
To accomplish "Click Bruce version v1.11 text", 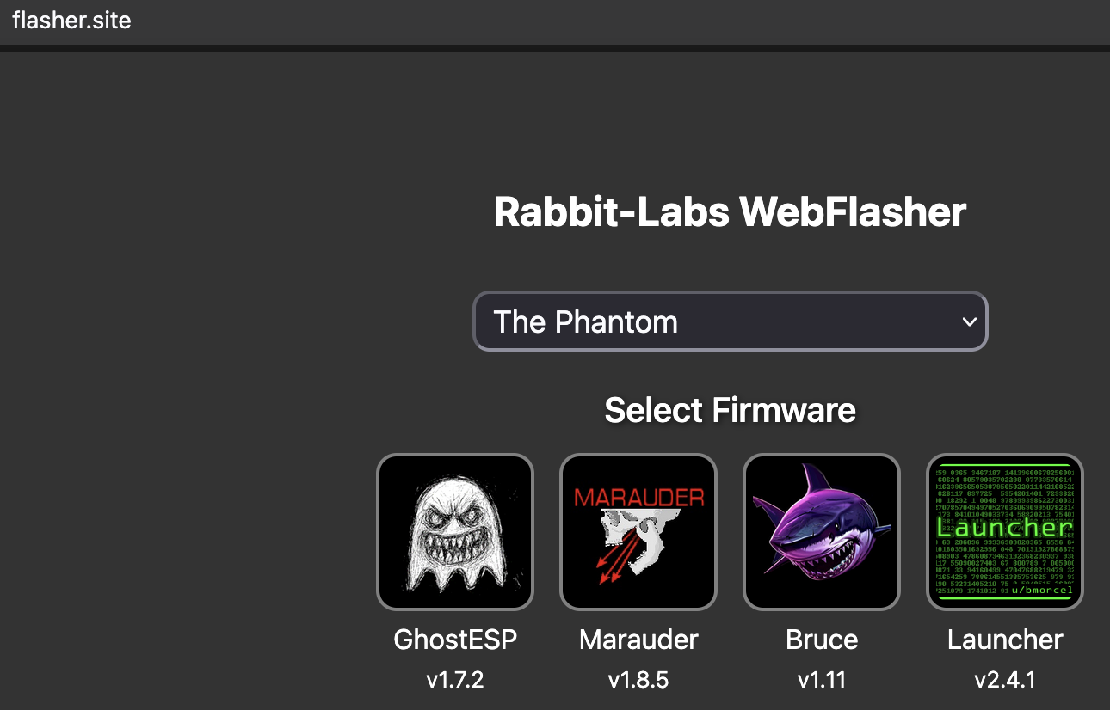I will [822, 680].
